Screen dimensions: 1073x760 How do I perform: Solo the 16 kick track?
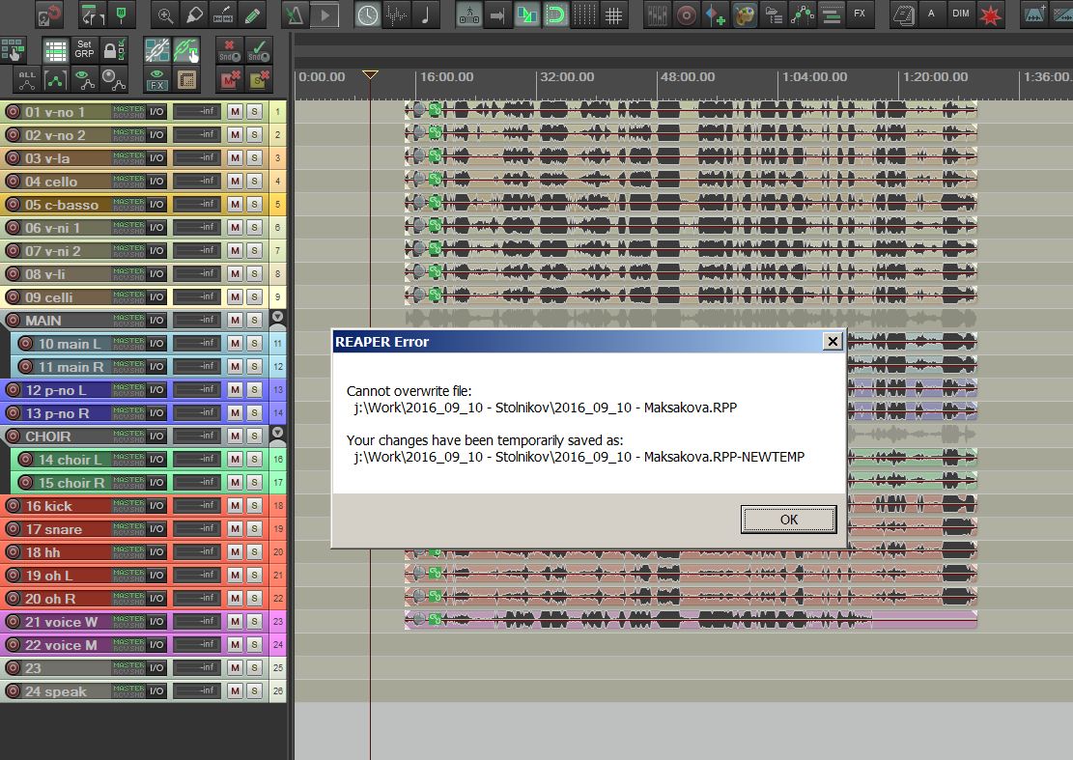(x=254, y=506)
